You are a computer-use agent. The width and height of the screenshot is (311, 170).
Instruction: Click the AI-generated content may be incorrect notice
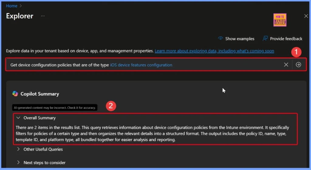(x=55, y=108)
